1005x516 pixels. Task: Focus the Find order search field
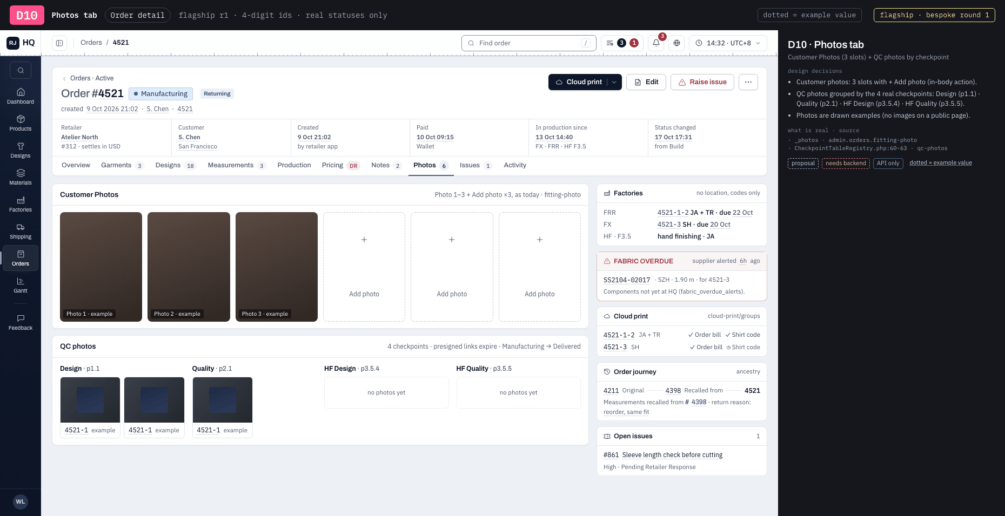point(529,43)
